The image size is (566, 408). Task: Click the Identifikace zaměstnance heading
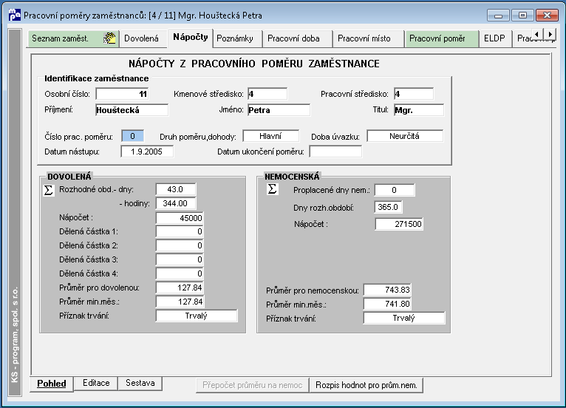96,78
